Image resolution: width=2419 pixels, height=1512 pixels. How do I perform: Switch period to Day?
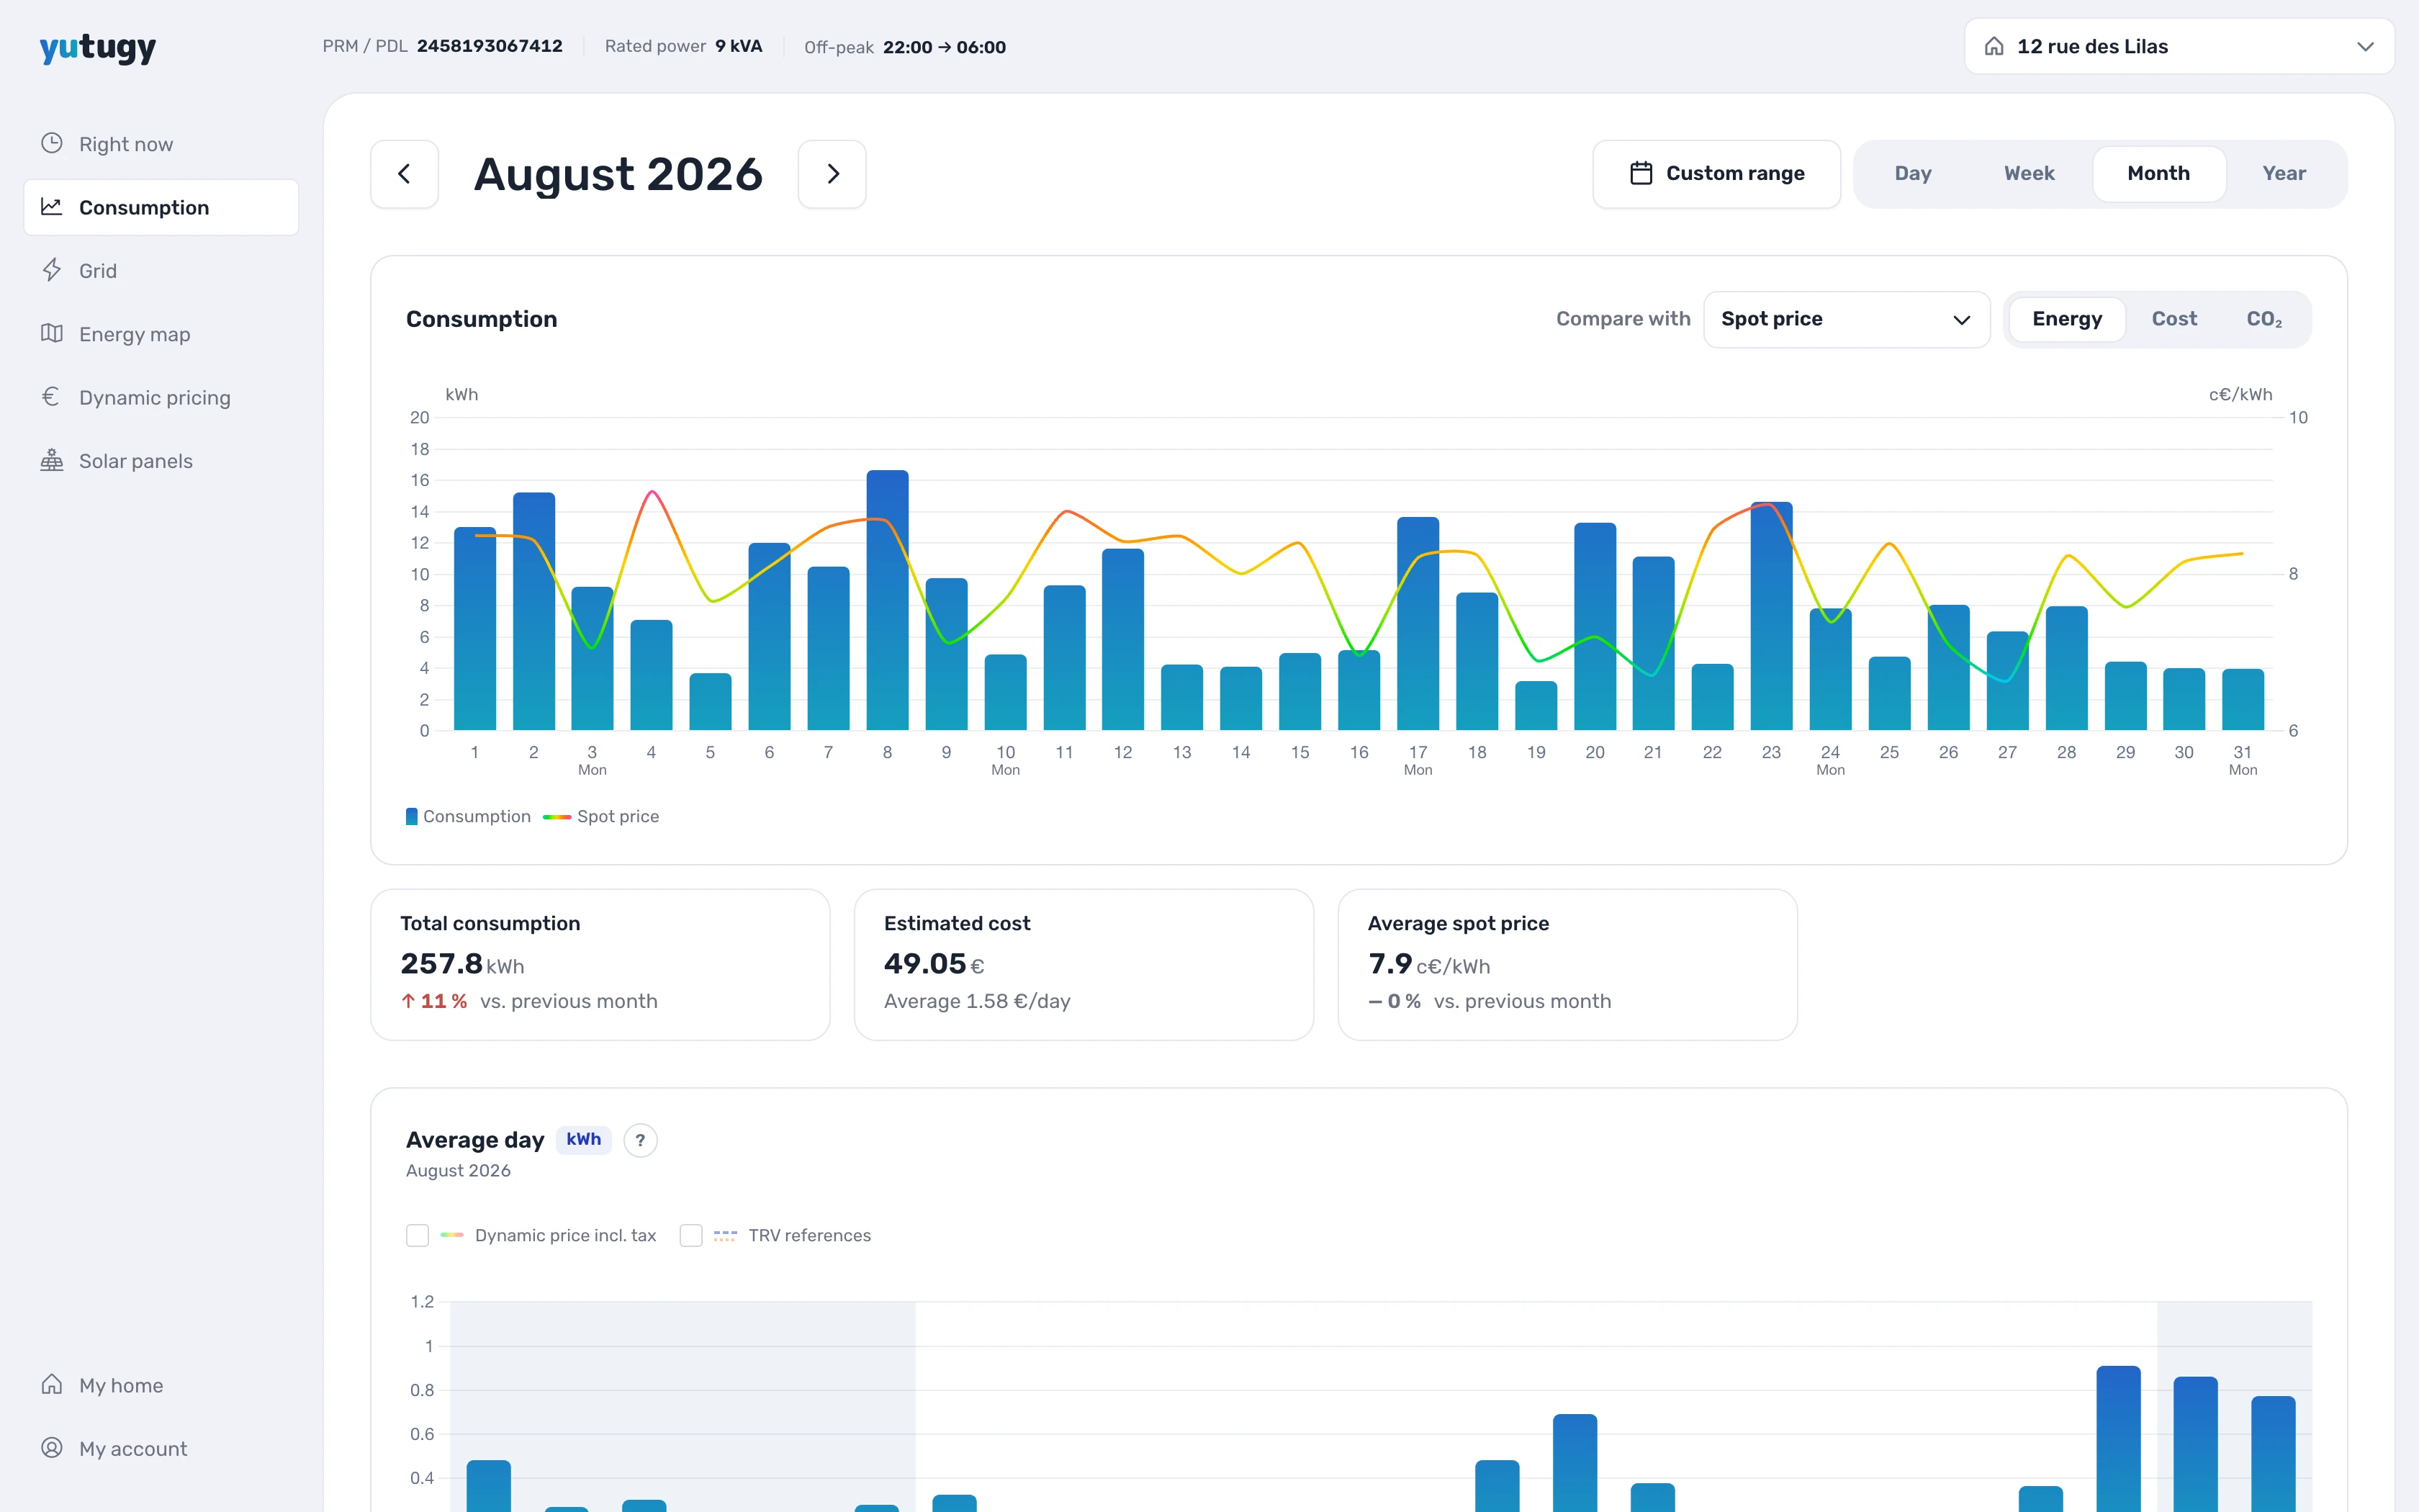pos(1913,174)
